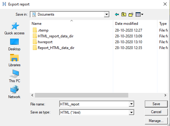Click the scroll right arrow
Image resolution: width=170 pixels, height=126 pixels.
coord(165,95)
